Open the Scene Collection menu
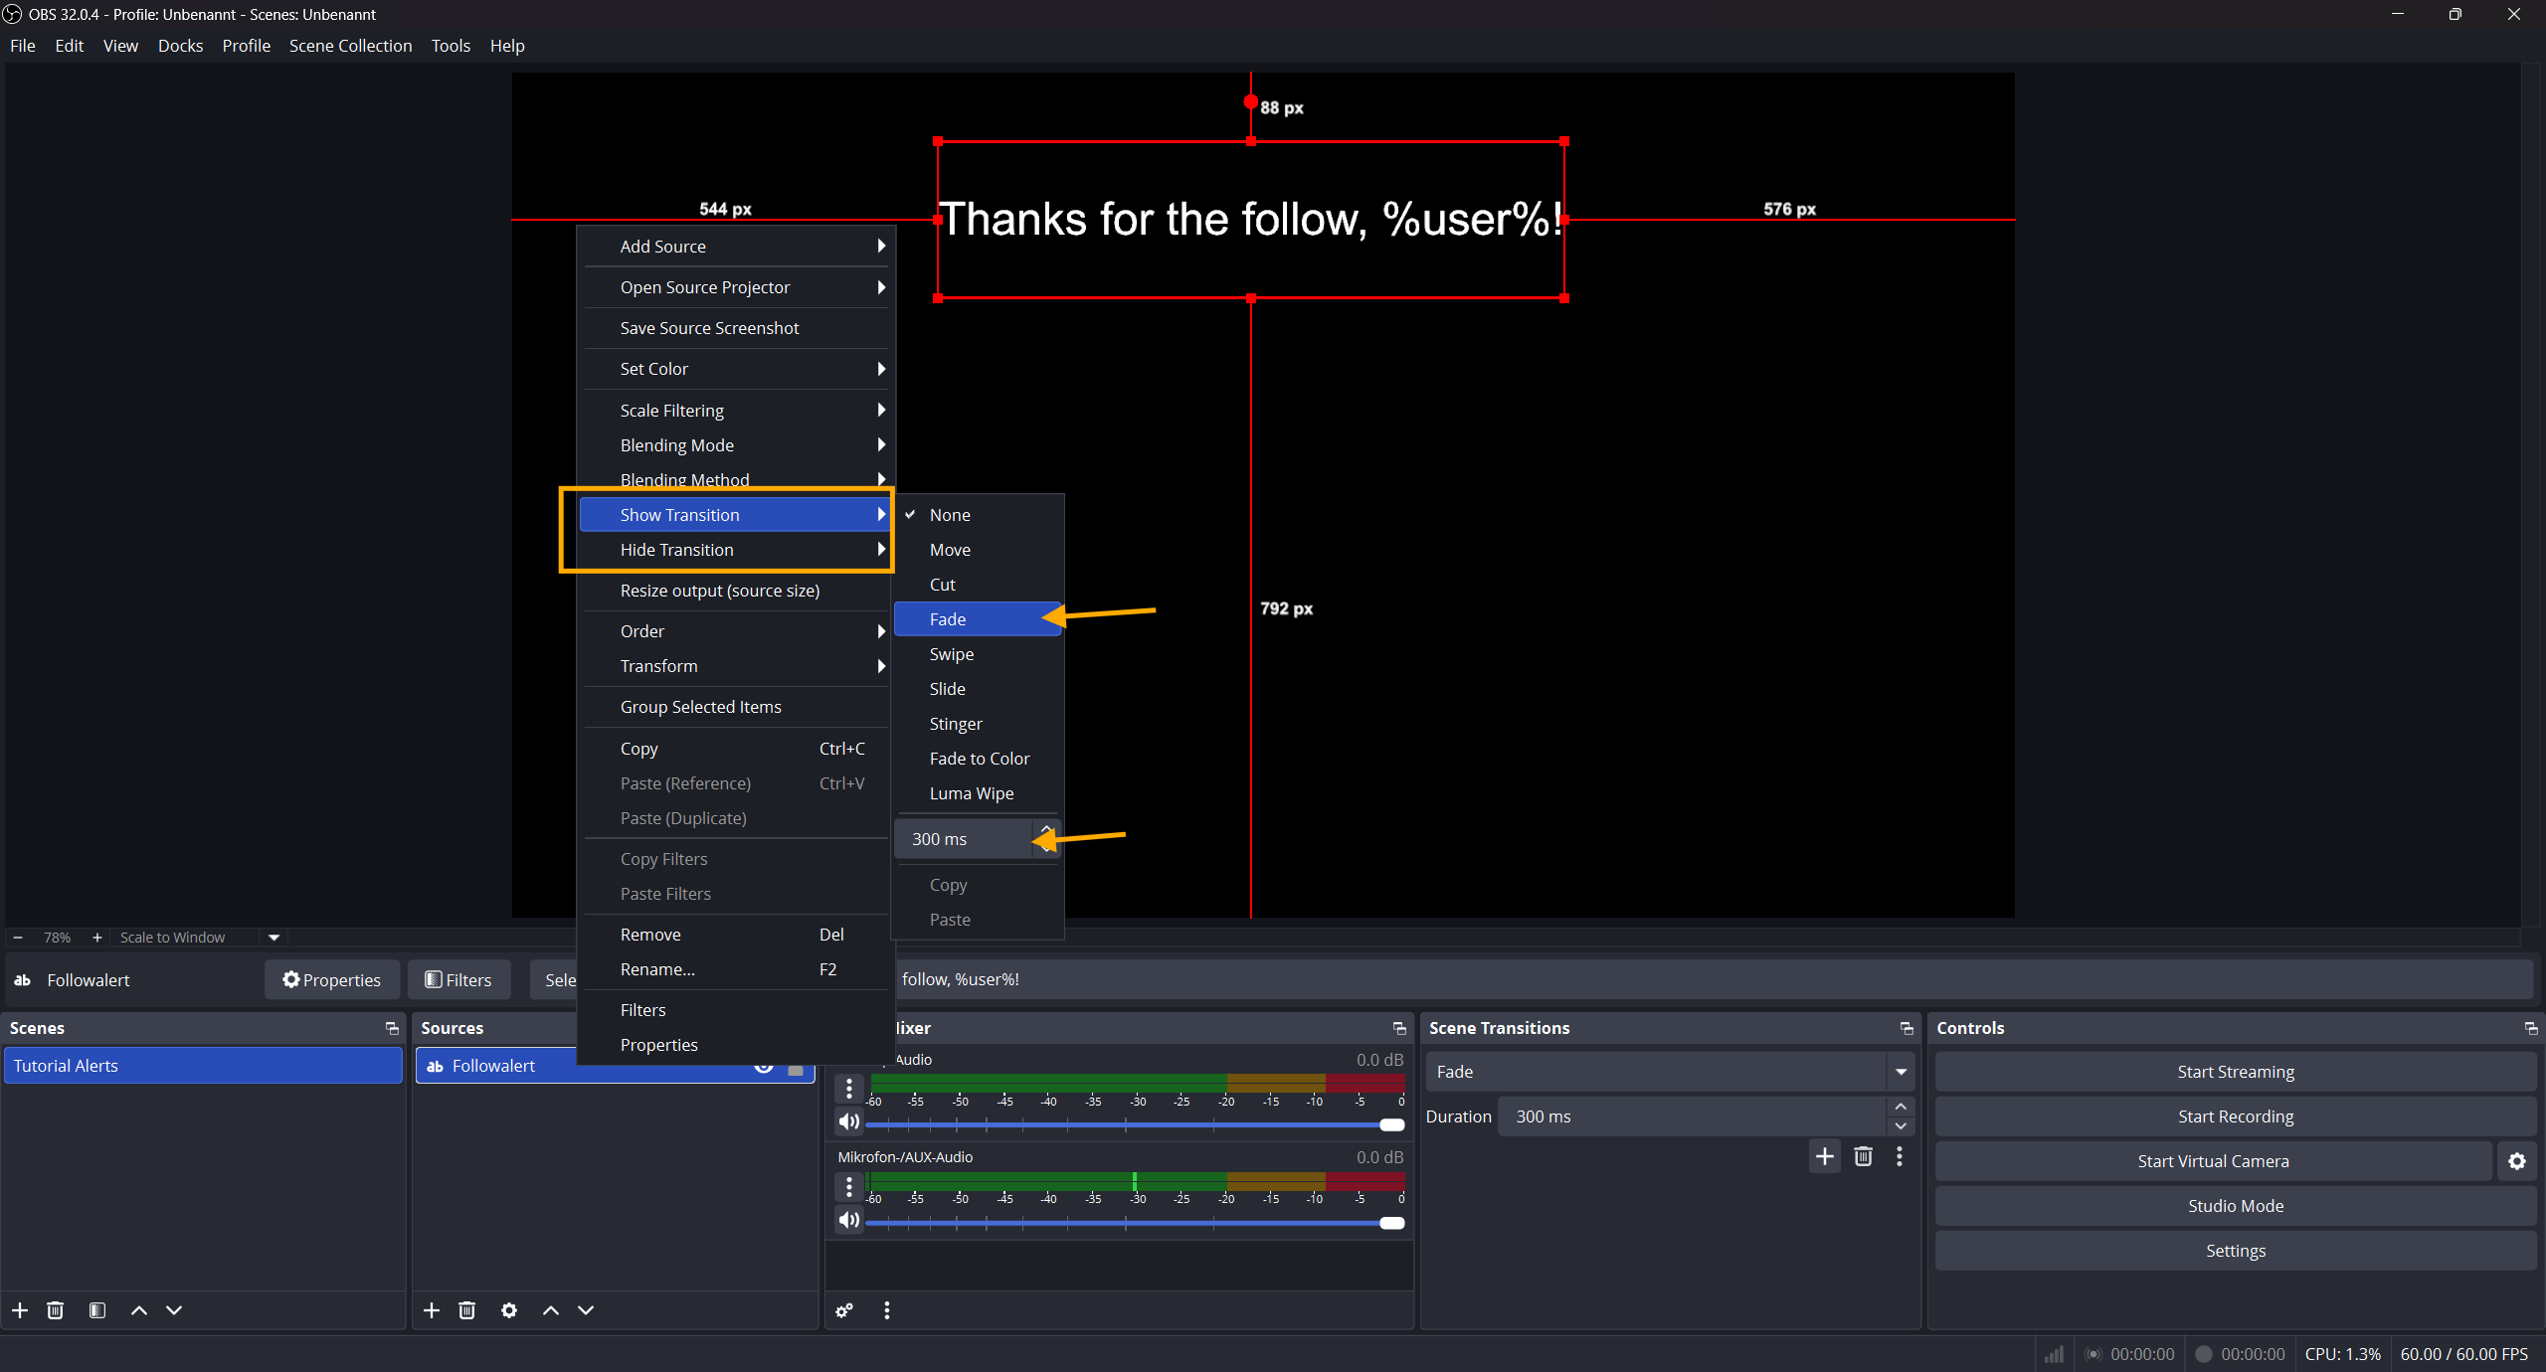The width and height of the screenshot is (2546, 1372). click(x=350, y=46)
